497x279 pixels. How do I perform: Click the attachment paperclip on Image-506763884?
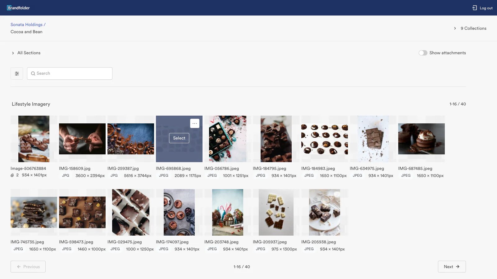[12, 175]
